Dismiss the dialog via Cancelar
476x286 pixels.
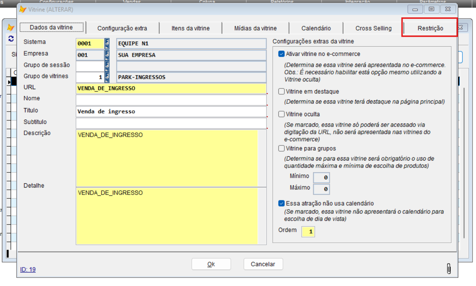click(x=263, y=264)
